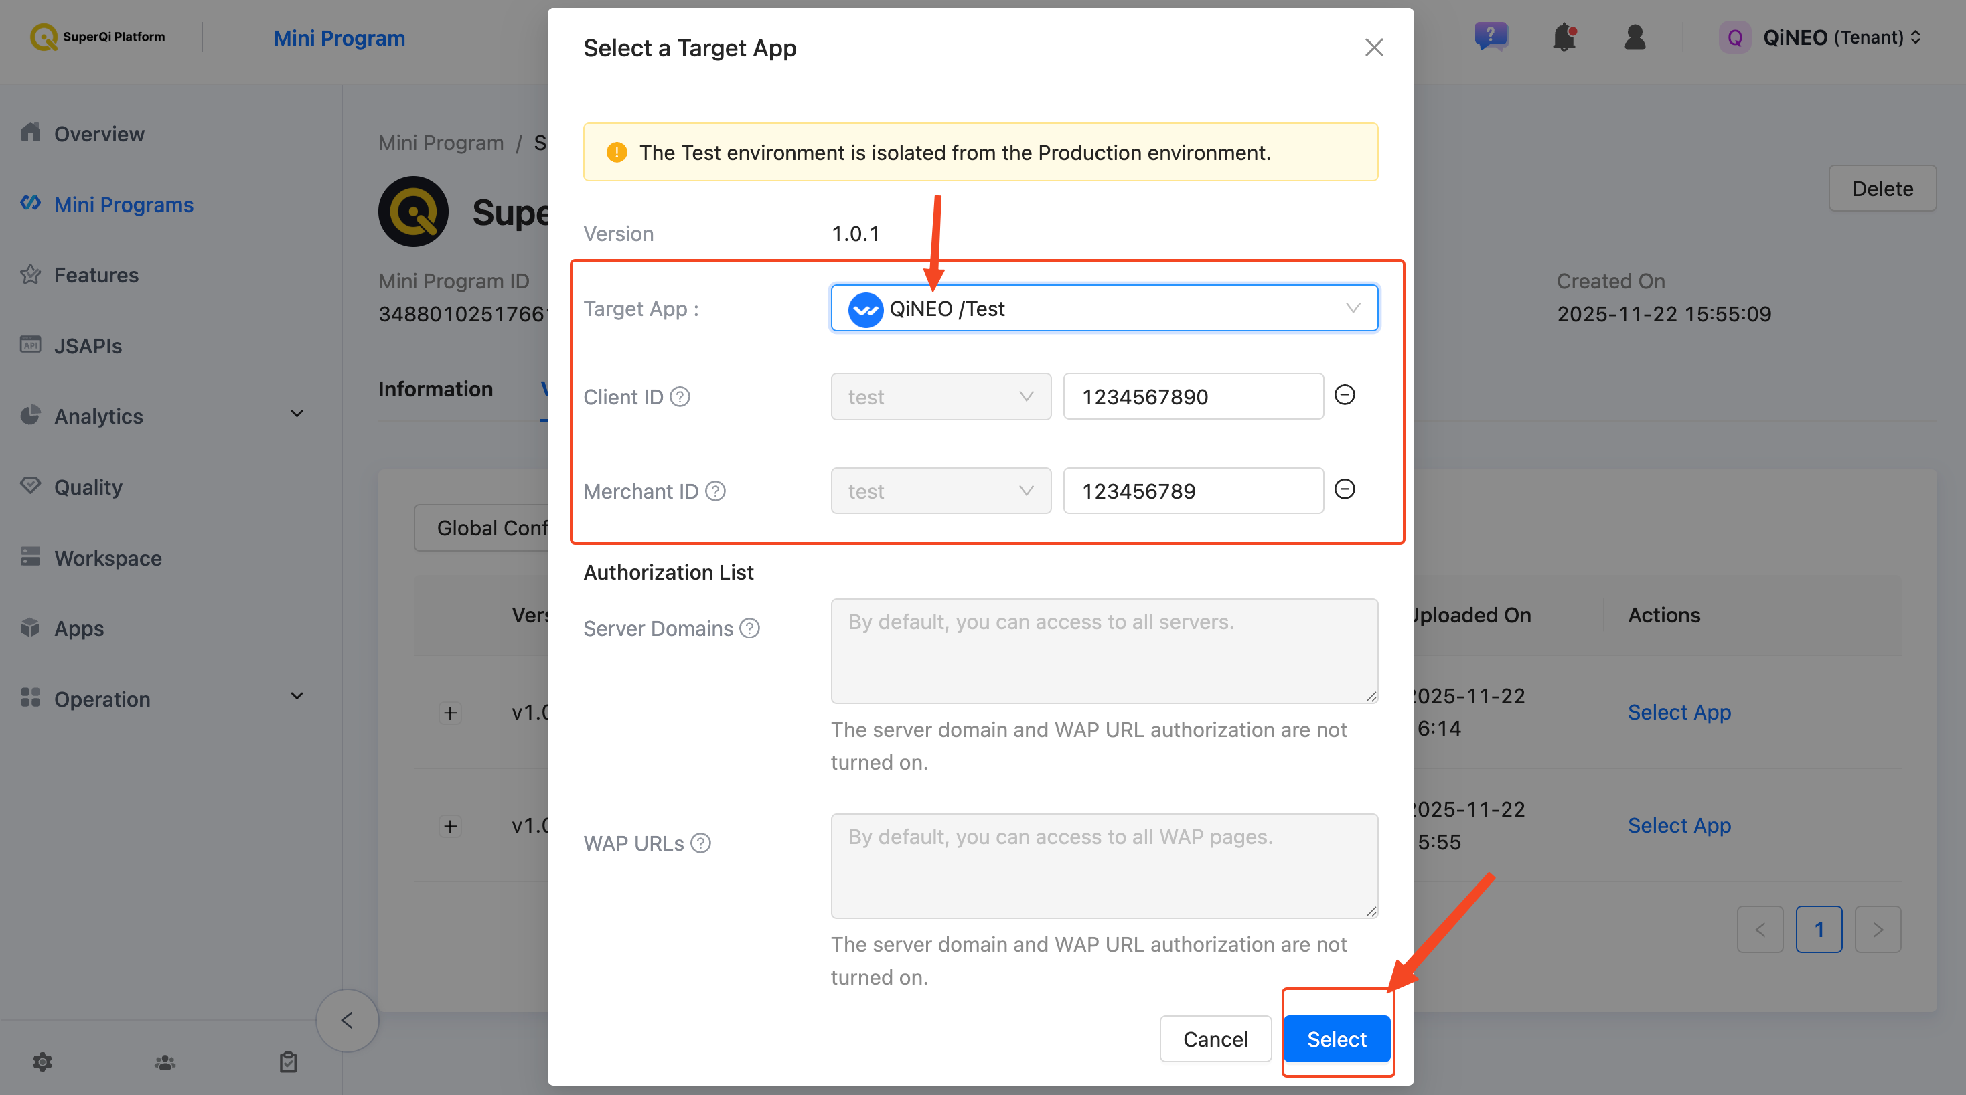The height and width of the screenshot is (1095, 1966).
Task: Click the Server Domains help icon
Action: click(x=750, y=628)
